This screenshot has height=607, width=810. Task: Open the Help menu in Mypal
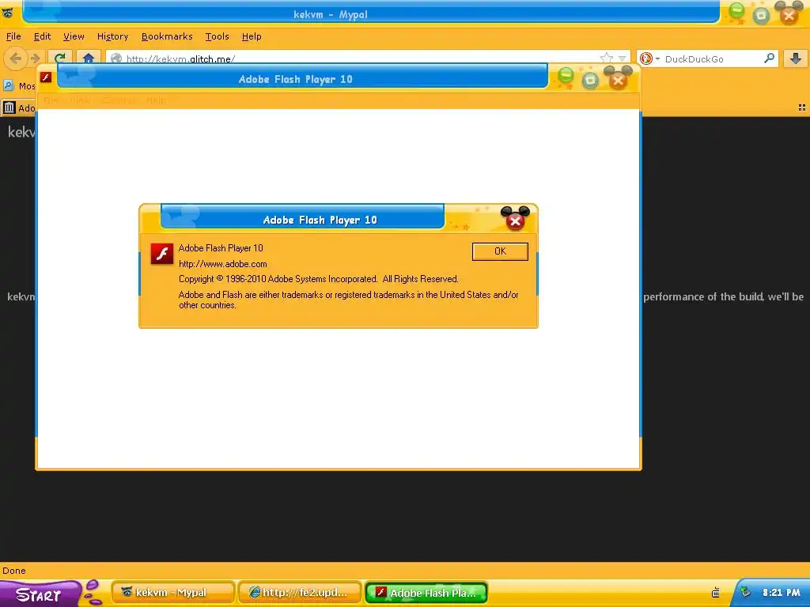click(252, 36)
